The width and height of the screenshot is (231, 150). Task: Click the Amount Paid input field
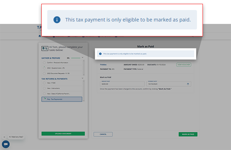(122, 84)
